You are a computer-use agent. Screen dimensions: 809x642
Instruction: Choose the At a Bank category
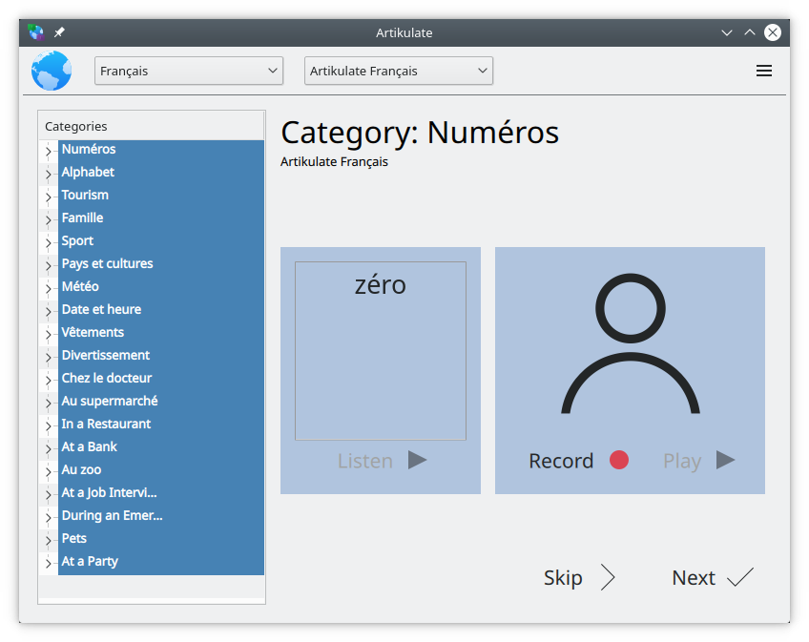(90, 446)
